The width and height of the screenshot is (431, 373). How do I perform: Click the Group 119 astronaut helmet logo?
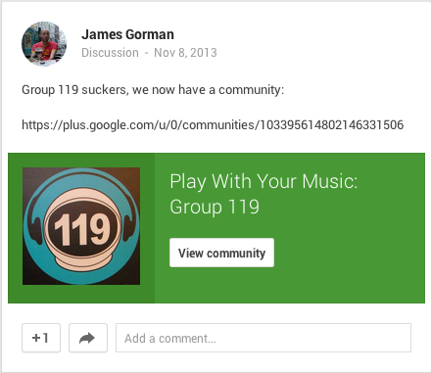click(x=81, y=226)
